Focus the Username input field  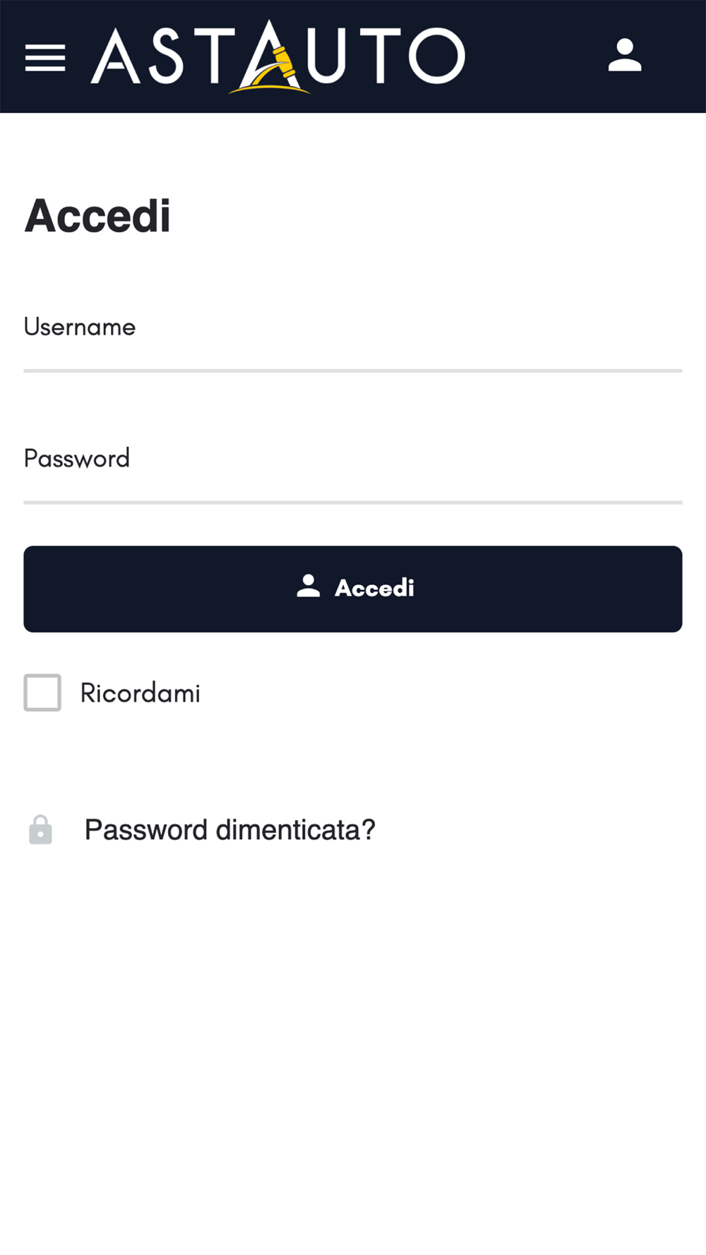point(353,346)
